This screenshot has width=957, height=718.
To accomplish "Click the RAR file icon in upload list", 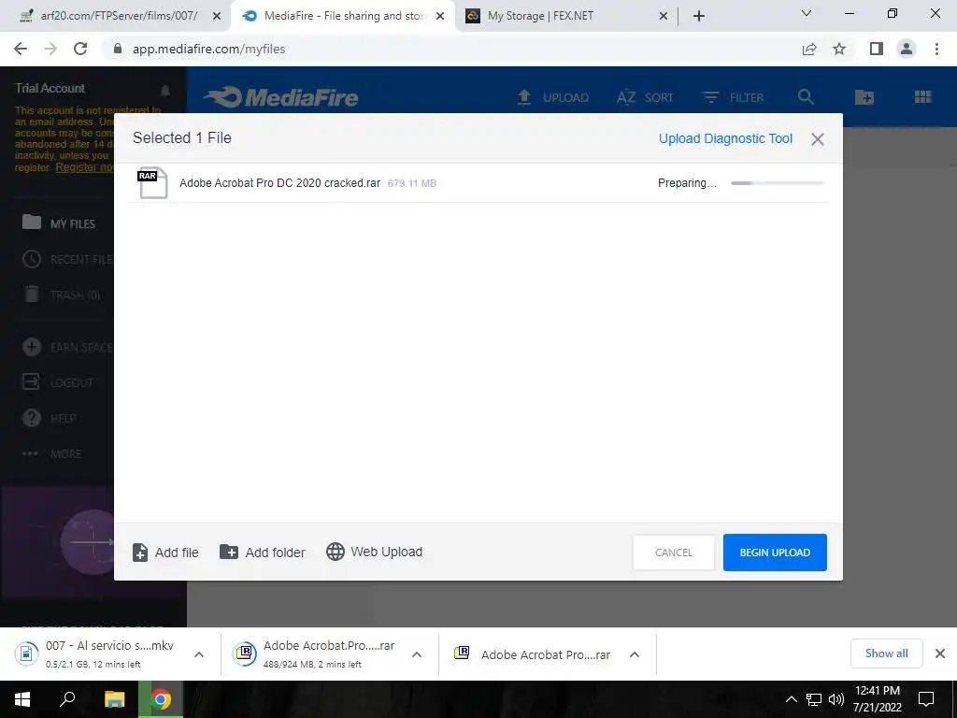I will coord(152,182).
